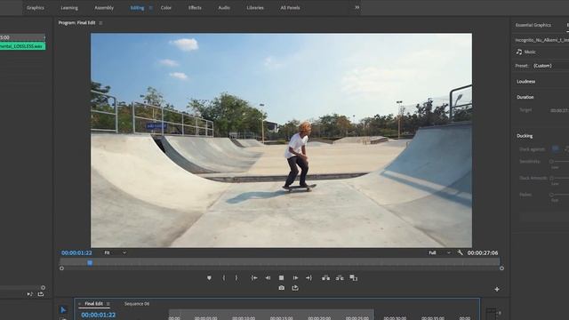The height and width of the screenshot is (320, 569).
Task: Switch to Libraries workspace
Action: 255,8
